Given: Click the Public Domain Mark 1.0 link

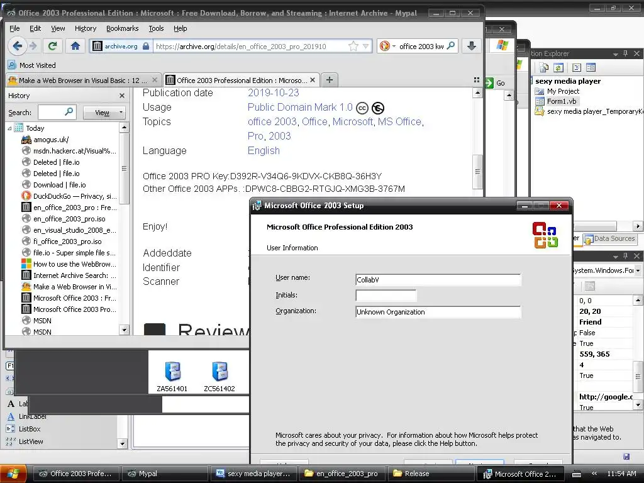Looking at the screenshot, I should pos(300,107).
